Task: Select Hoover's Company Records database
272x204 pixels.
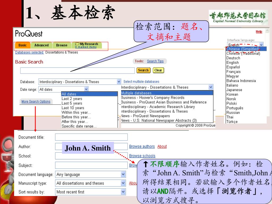Action: click(167, 97)
